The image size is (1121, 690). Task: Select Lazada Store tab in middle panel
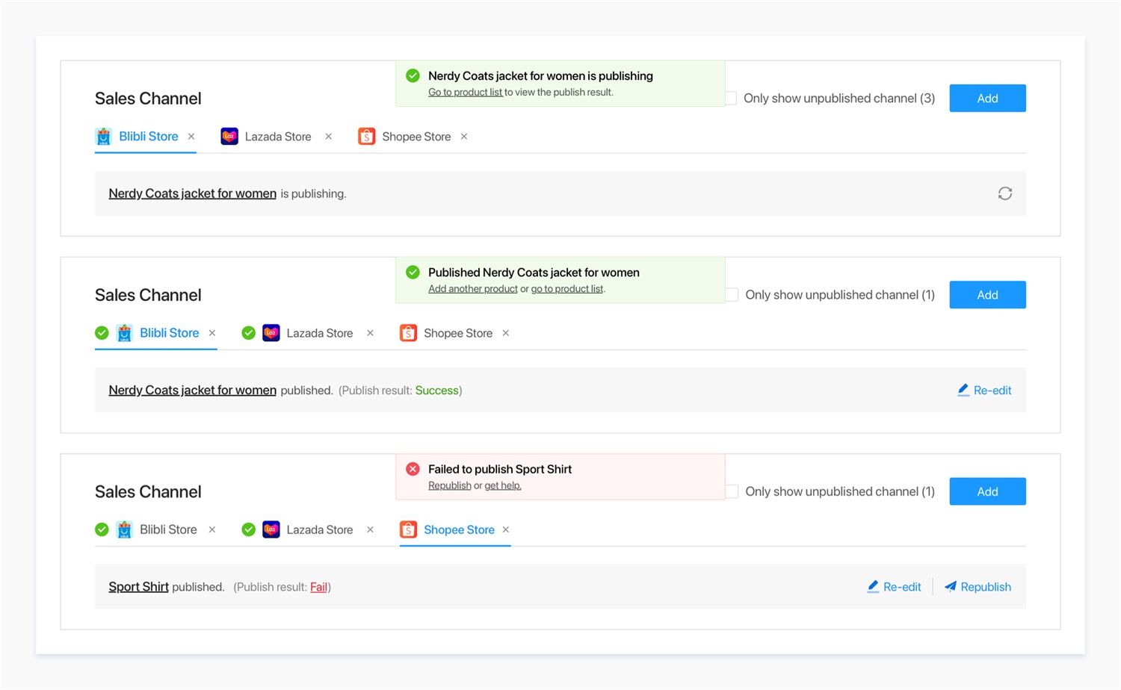click(x=319, y=333)
